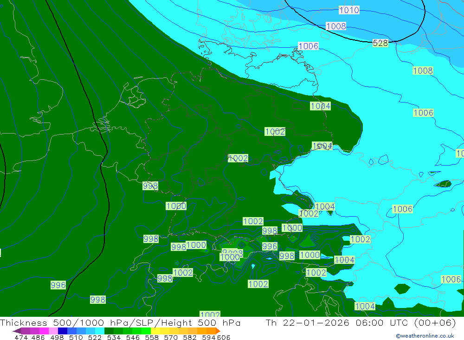Click legend value 606
The height and width of the screenshot is (340, 464).
point(224,337)
